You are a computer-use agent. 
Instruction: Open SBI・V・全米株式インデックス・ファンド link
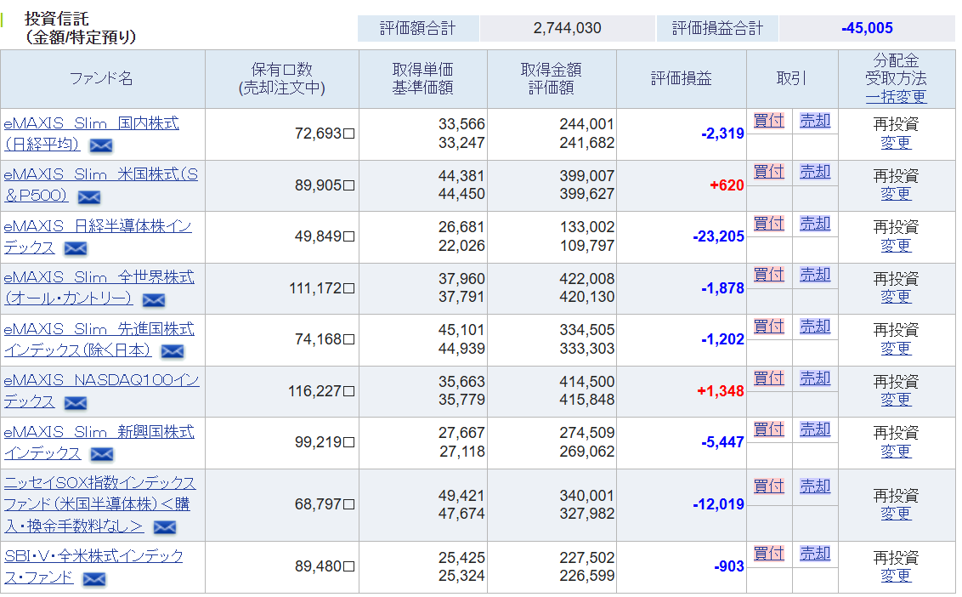(x=93, y=567)
